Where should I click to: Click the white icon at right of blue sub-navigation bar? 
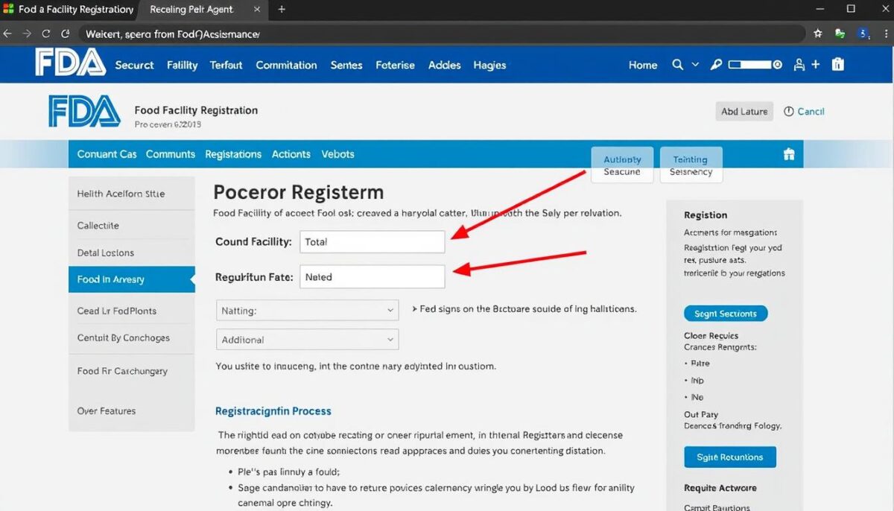pos(789,154)
